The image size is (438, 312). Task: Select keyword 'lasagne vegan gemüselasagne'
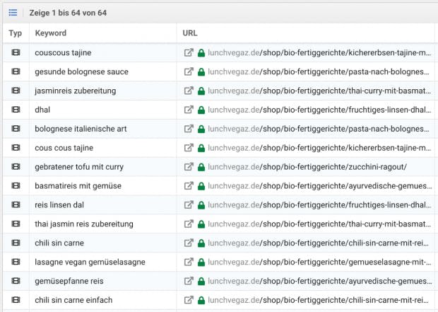pyautogui.click(x=90, y=262)
